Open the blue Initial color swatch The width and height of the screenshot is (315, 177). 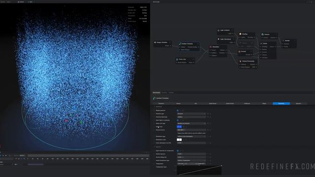(x=179, y=127)
